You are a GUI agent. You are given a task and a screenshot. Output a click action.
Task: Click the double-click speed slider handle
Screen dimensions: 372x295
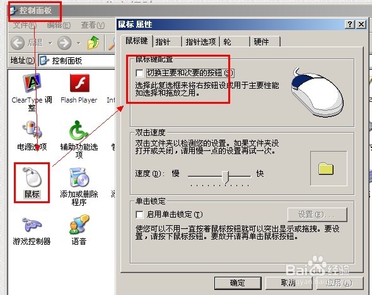pos(225,177)
